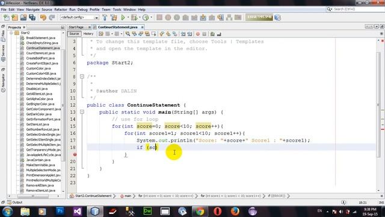The width and height of the screenshot is (385, 217).
Task: Select DisableList.java in Projects tree
Action: (x=37, y=89)
